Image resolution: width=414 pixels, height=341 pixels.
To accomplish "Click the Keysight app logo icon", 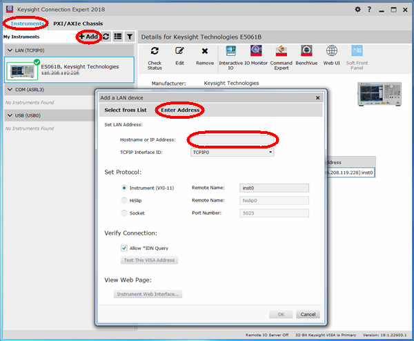I will (10, 9).
